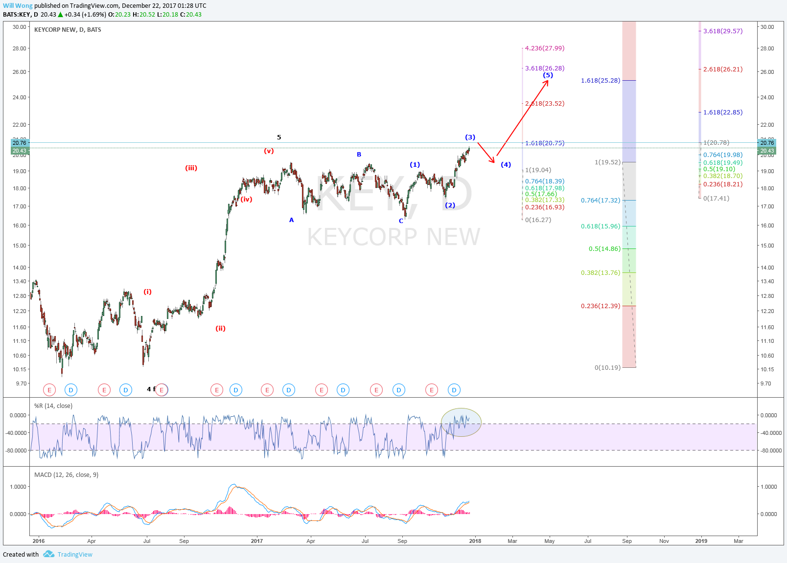The image size is (787, 563).
Task: Click the 1.618(25.28) Fibonacci level label
Action: (x=601, y=80)
